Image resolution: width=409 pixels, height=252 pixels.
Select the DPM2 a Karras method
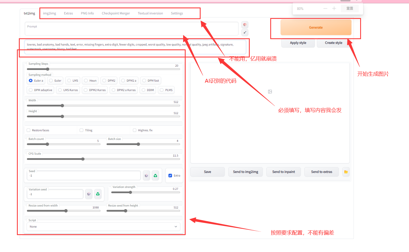[x=123, y=90]
